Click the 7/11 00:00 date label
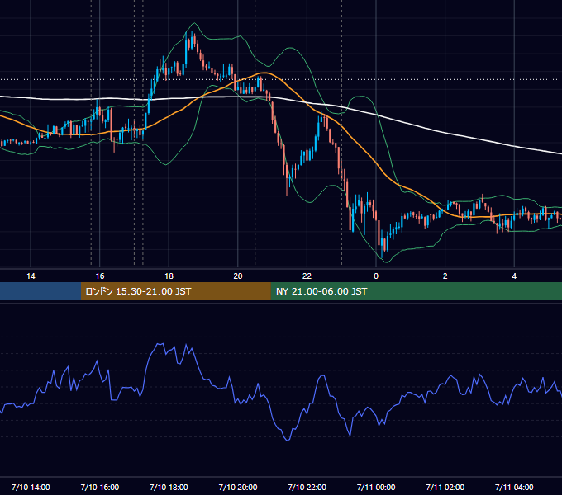This screenshot has width=562, height=495. click(x=376, y=487)
